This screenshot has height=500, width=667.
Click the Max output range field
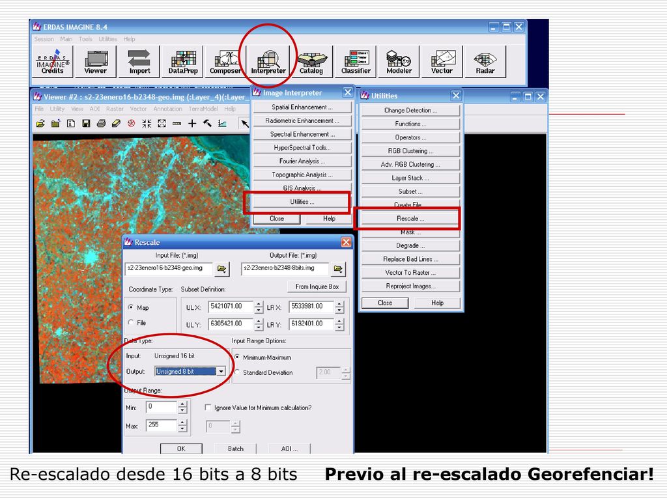tap(162, 424)
